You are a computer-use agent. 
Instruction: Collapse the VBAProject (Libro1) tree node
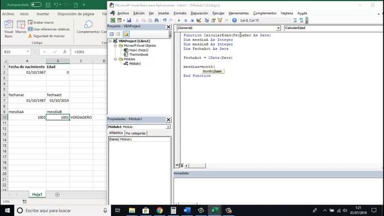(x=110, y=41)
